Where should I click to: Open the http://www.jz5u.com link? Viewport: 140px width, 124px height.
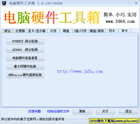(80, 71)
